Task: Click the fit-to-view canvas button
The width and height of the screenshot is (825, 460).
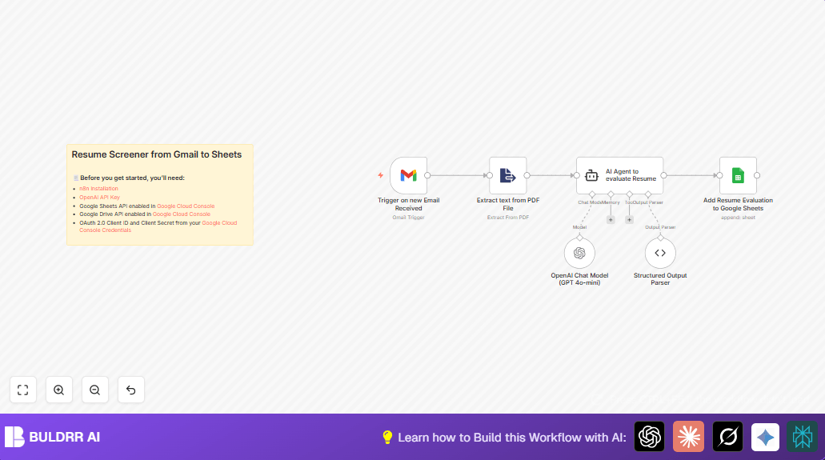Action: 23,390
